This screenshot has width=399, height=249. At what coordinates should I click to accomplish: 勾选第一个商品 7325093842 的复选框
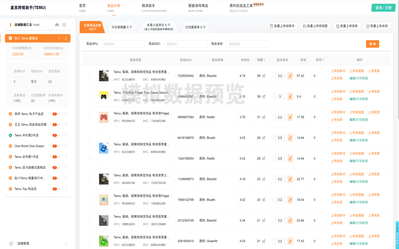pyautogui.click(x=89, y=76)
